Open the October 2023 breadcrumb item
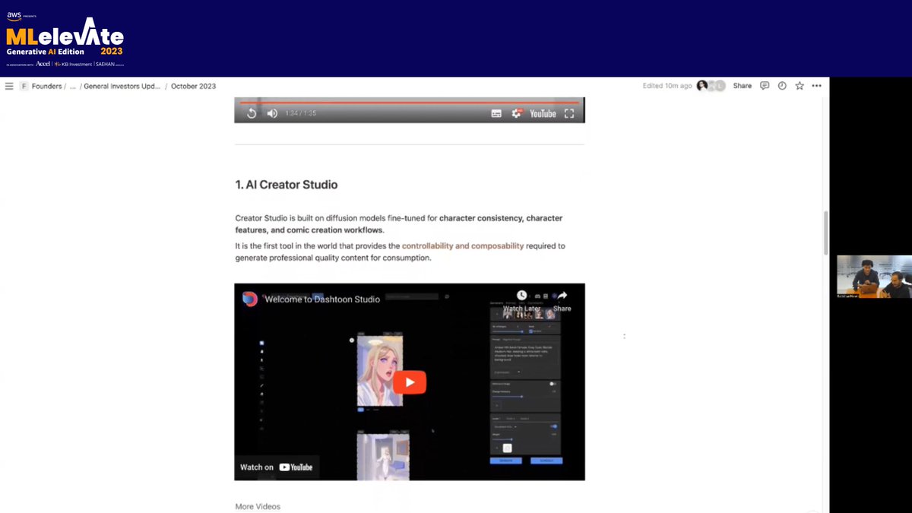This screenshot has height=513, width=912. [193, 86]
